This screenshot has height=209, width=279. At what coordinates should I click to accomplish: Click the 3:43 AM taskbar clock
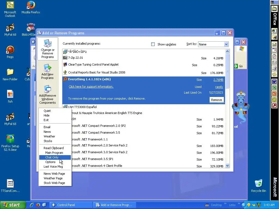(269, 205)
